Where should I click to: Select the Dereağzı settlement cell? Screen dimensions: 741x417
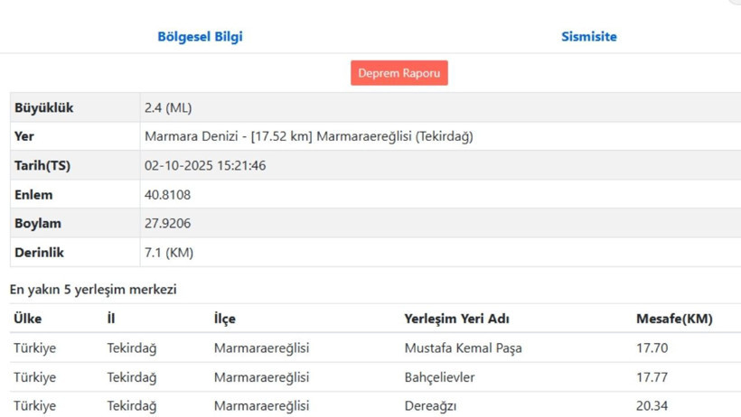click(432, 406)
